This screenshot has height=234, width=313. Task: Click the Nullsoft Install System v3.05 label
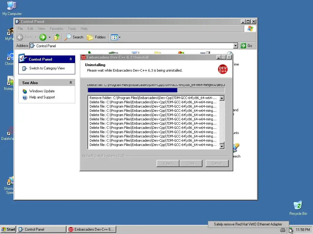(x=104, y=156)
